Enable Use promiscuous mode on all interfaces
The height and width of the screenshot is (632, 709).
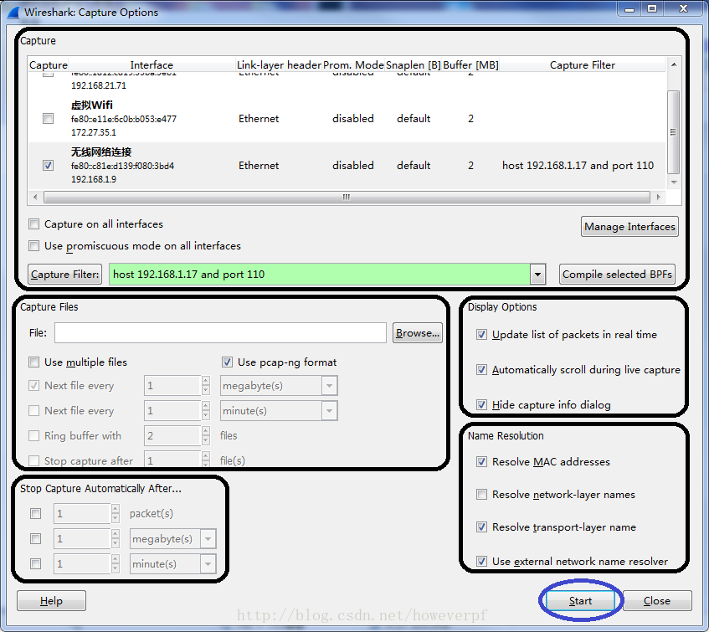point(34,246)
